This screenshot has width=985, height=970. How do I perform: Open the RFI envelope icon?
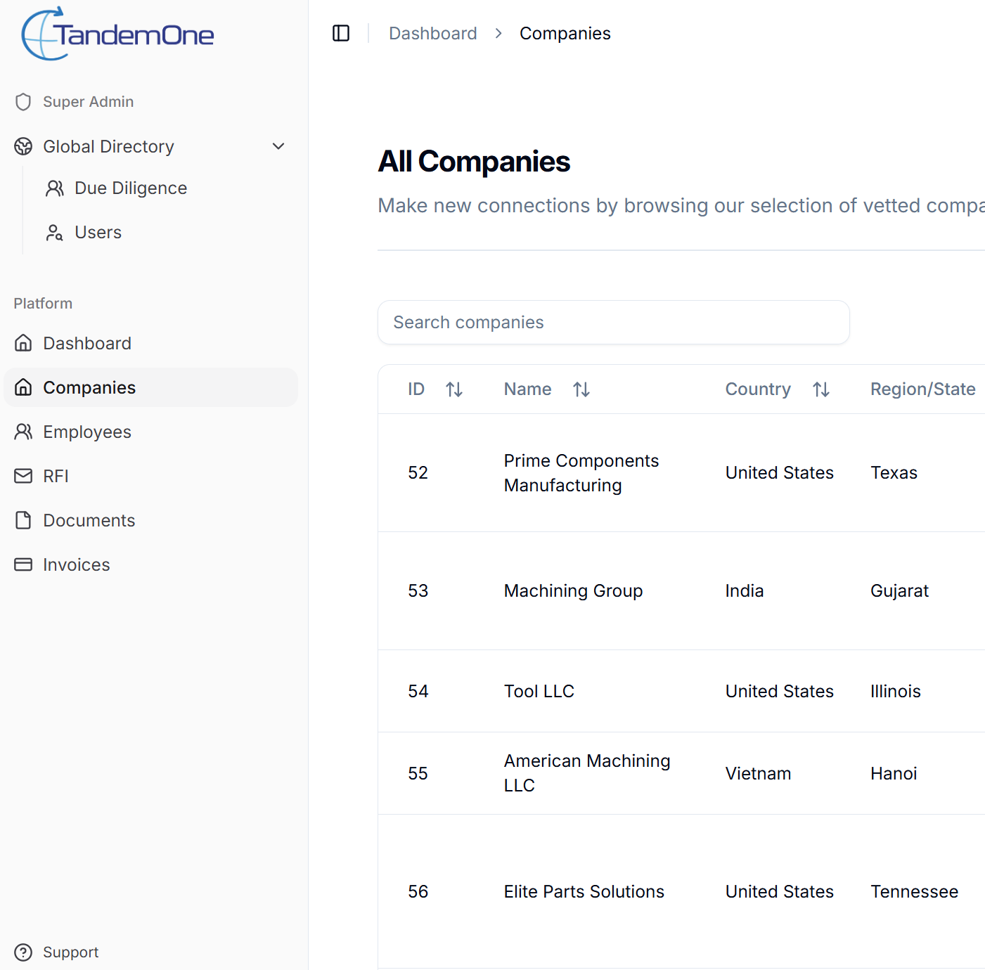23,476
